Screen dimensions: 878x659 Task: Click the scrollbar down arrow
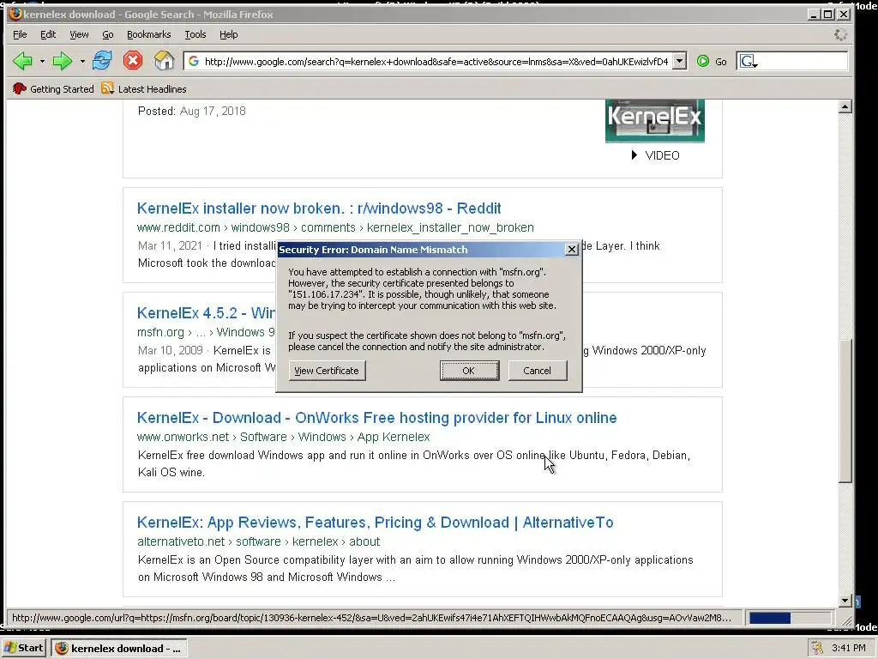[x=845, y=601]
